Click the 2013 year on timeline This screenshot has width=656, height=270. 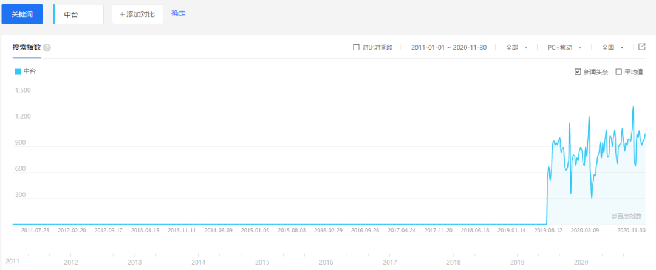point(134,263)
